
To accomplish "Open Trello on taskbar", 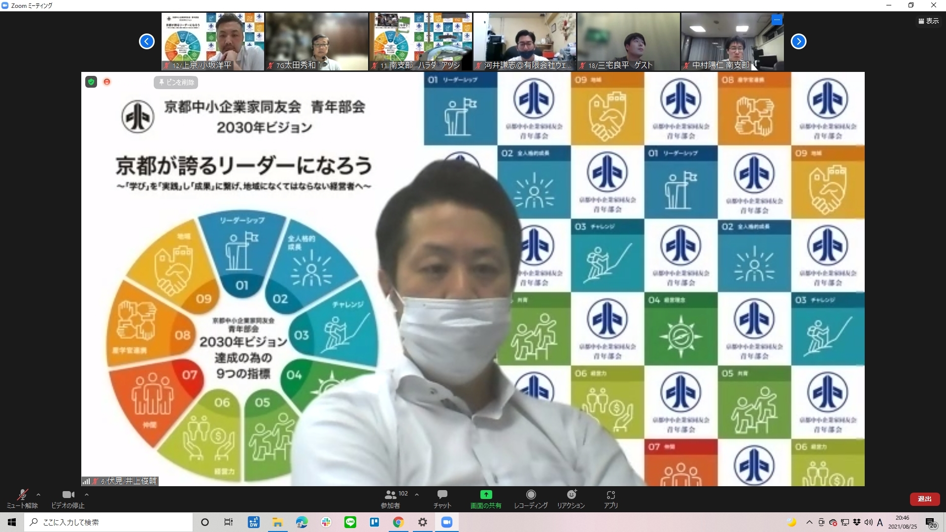I will [374, 522].
